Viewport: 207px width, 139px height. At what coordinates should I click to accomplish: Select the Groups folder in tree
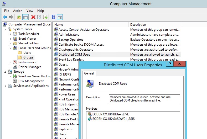[x=28, y=57]
